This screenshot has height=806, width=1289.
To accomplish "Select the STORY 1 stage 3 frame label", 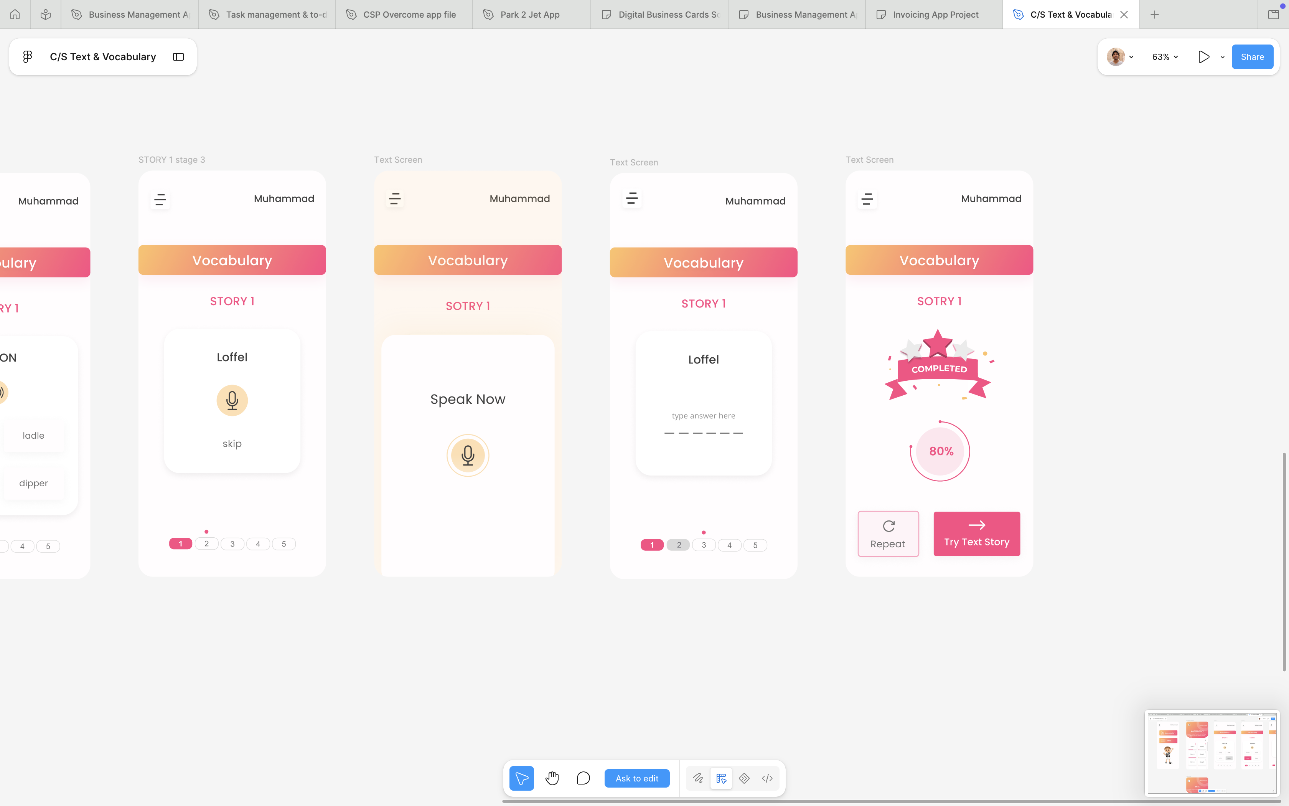I will pyautogui.click(x=171, y=159).
